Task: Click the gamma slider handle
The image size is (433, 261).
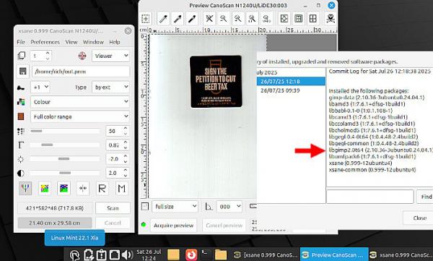Action: 47,145
